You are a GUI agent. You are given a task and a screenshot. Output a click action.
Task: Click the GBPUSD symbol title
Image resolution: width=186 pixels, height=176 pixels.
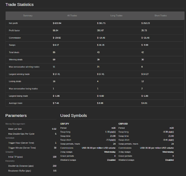pyautogui.click(x=123, y=124)
